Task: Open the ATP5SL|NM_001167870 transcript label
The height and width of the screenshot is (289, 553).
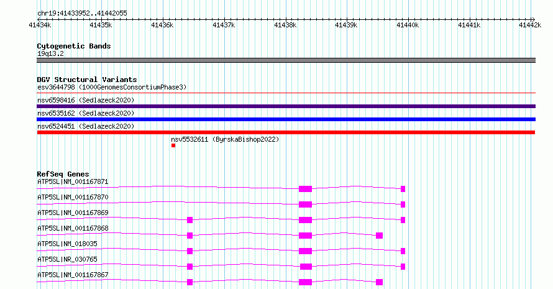Action: click(73, 197)
